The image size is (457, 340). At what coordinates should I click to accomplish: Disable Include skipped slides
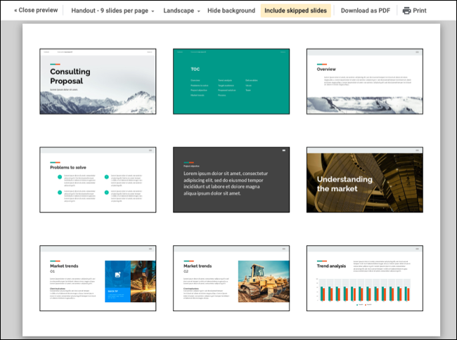point(295,11)
